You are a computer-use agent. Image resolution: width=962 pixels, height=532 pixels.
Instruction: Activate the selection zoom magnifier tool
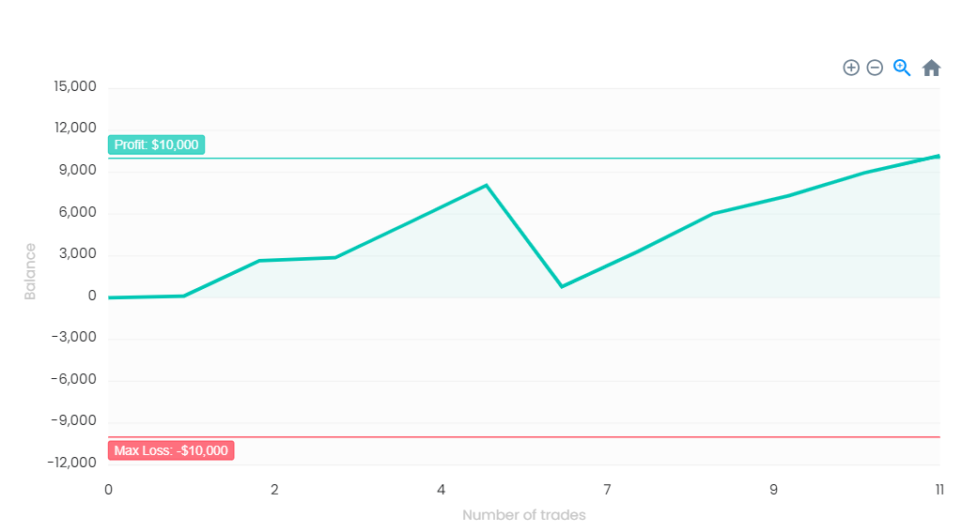pyautogui.click(x=902, y=68)
